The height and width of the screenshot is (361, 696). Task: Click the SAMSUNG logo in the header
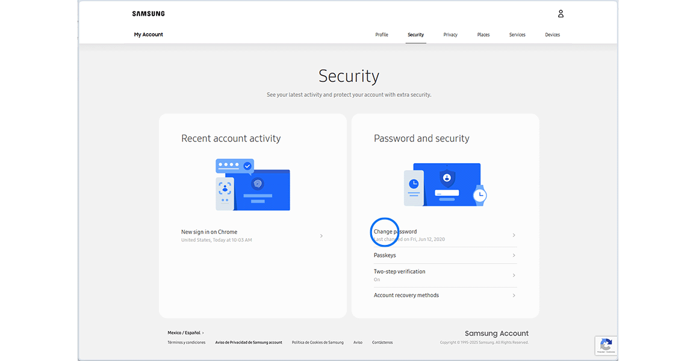coord(148,13)
